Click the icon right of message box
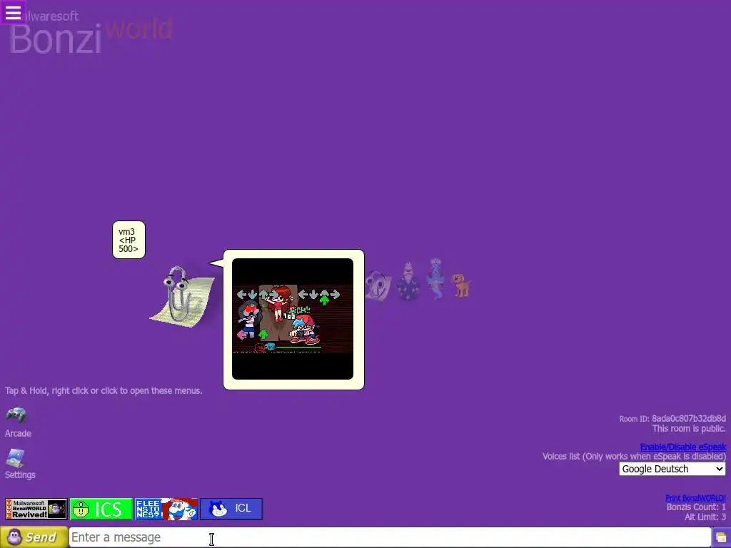 [721, 538]
